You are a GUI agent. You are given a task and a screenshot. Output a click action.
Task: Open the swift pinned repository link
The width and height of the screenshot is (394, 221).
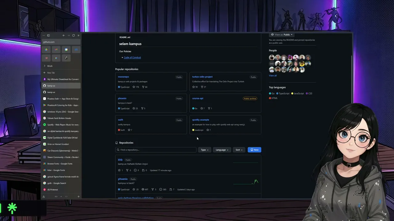click(120, 120)
